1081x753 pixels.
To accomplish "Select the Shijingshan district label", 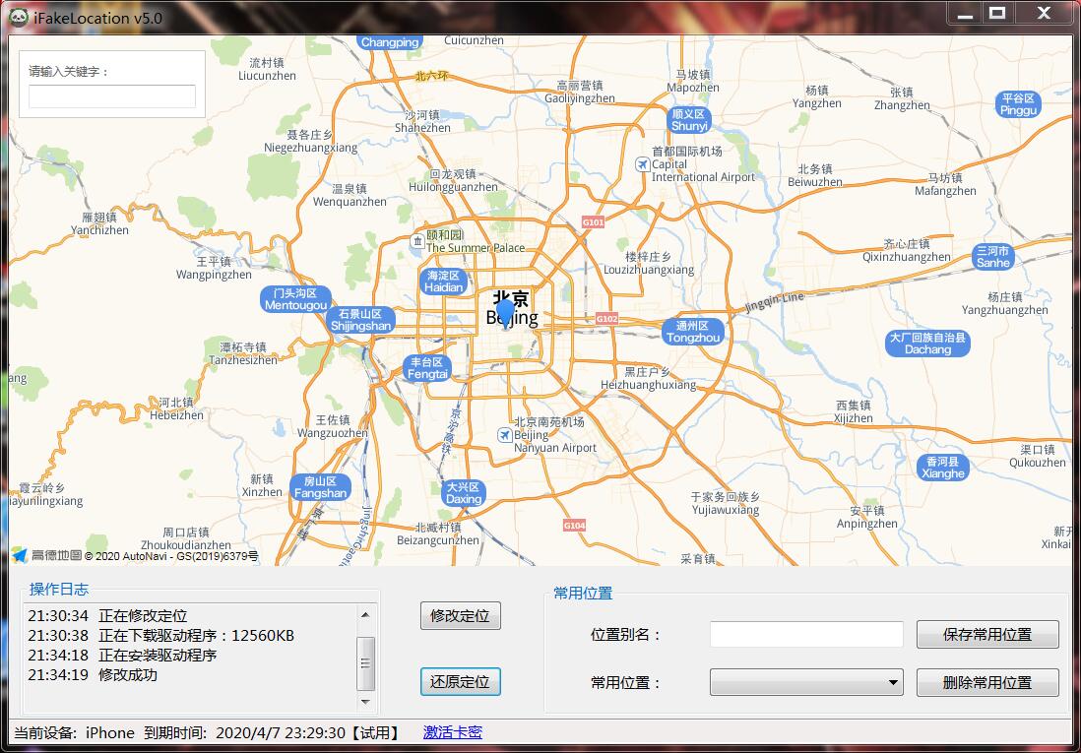I will (360, 320).
